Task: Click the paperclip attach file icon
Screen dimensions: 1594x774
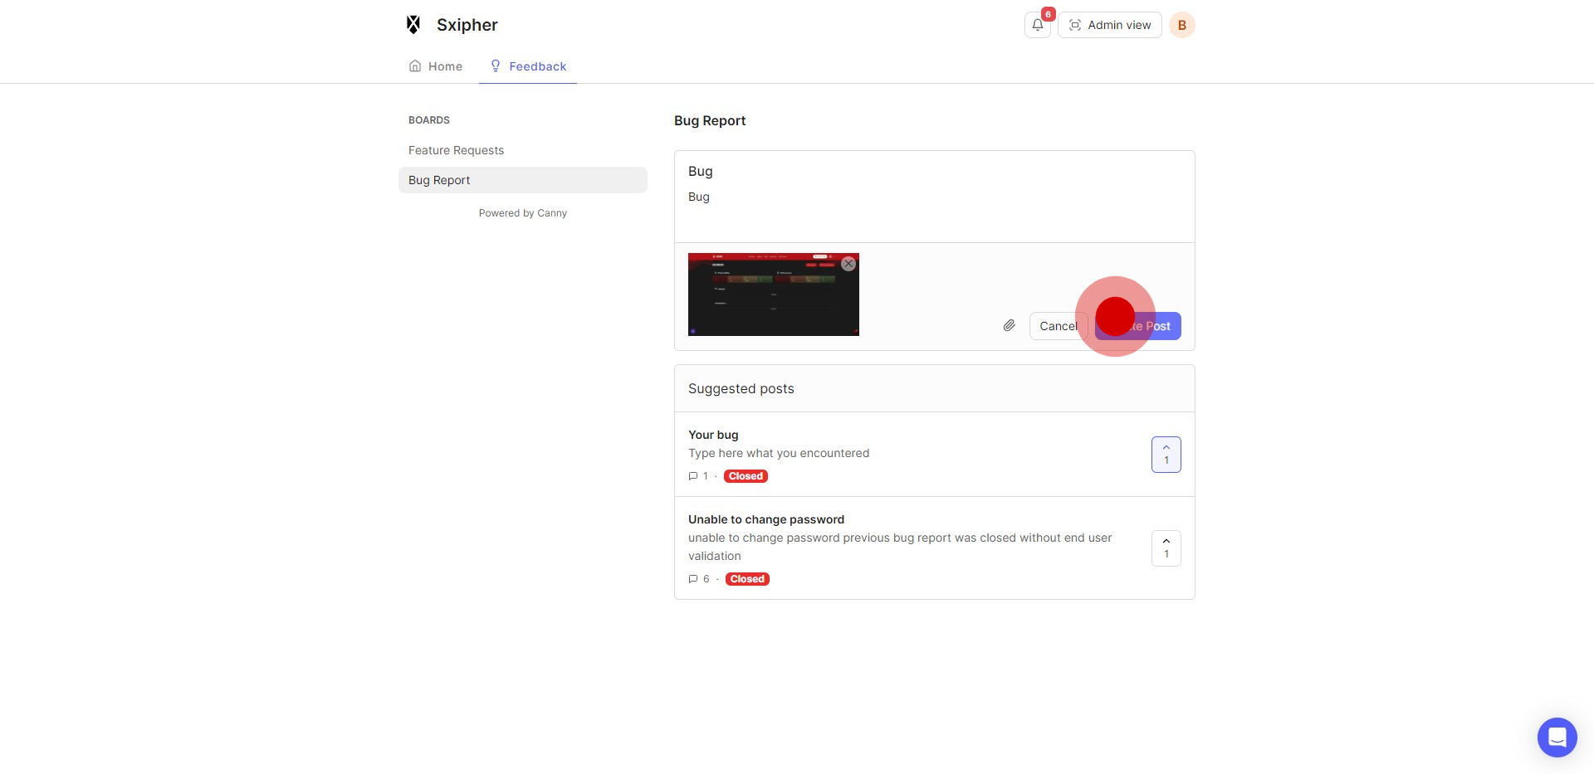Action: (x=1009, y=326)
